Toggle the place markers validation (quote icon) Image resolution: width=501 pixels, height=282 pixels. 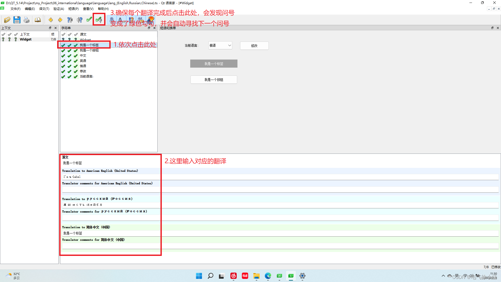tap(140, 20)
